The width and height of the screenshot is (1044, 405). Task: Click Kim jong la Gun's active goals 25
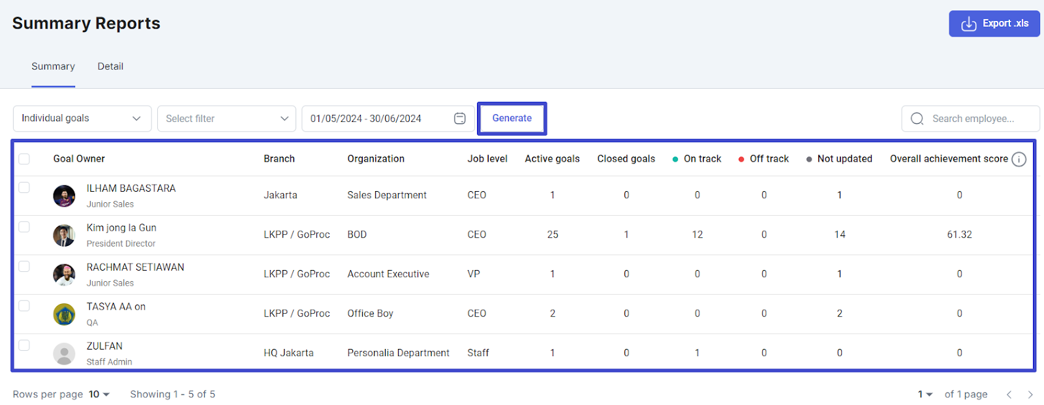pos(553,235)
